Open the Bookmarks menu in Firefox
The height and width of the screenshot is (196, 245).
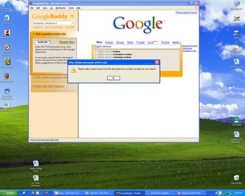pos(60,8)
